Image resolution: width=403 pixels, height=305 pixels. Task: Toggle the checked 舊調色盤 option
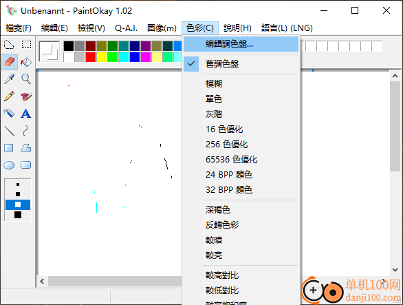tap(241, 64)
